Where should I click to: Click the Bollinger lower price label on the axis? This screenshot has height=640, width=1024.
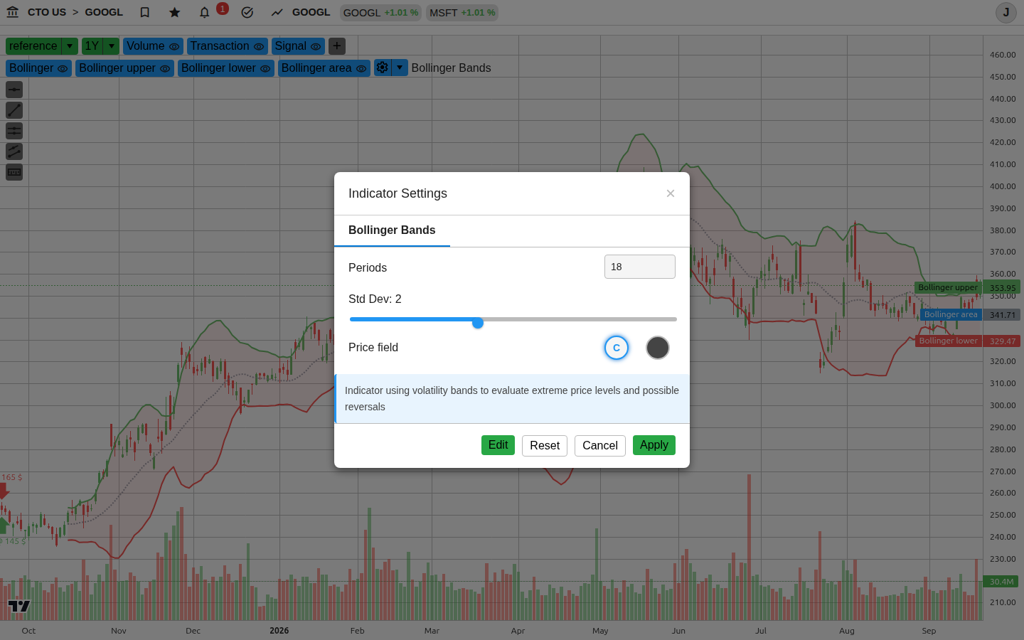click(x=968, y=341)
